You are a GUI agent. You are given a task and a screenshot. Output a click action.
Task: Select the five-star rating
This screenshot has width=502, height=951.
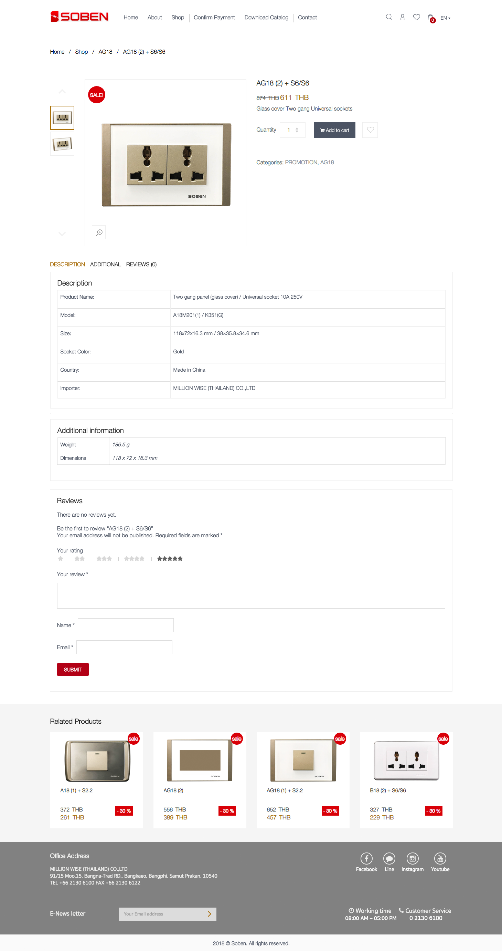(170, 559)
